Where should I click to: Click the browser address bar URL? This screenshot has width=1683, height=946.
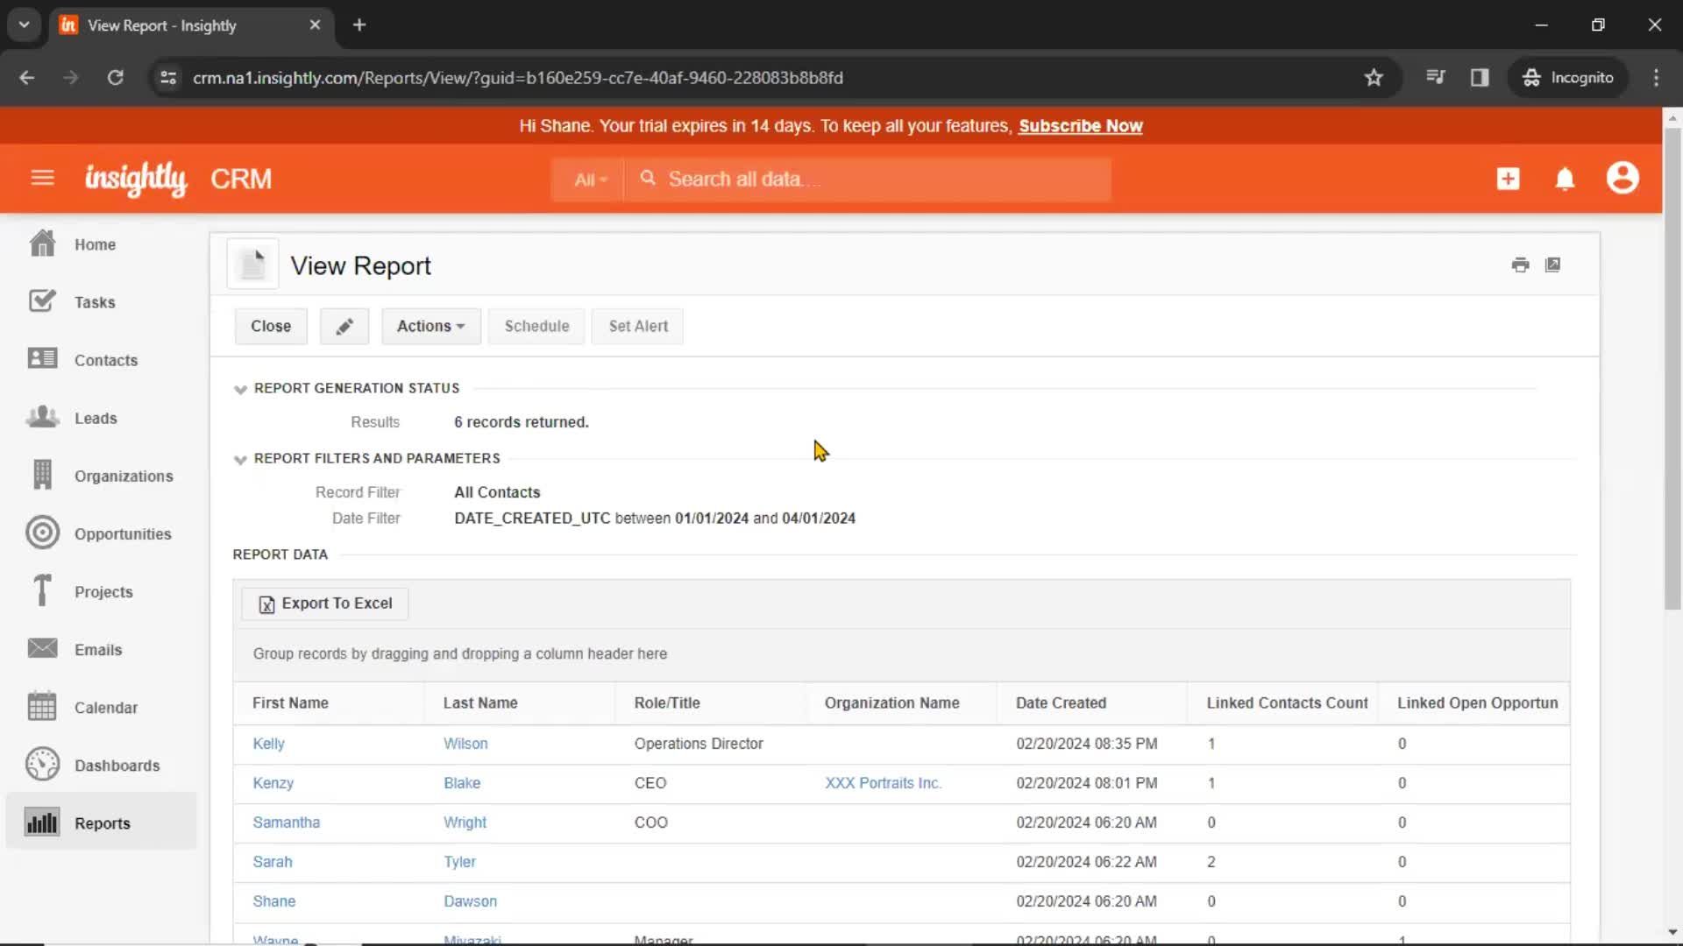(517, 78)
